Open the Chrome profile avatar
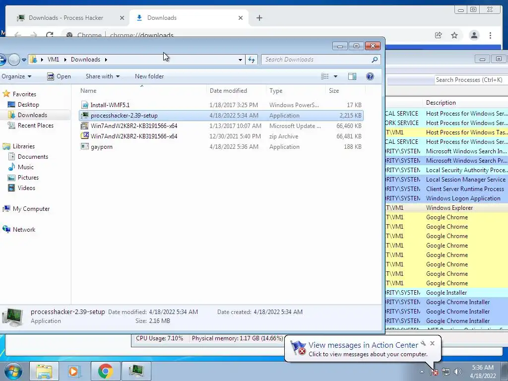Image resolution: width=508 pixels, height=381 pixels. (474, 35)
